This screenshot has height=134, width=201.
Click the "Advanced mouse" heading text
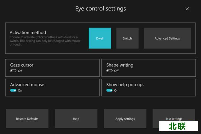[27, 85]
